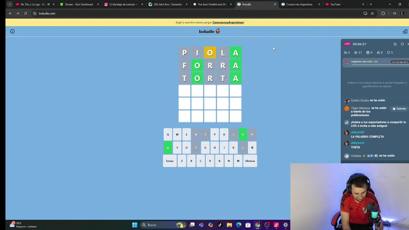This screenshot has height=230, width=409.
Task: Open a new browser tab
Action: click(x=371, y=4)
